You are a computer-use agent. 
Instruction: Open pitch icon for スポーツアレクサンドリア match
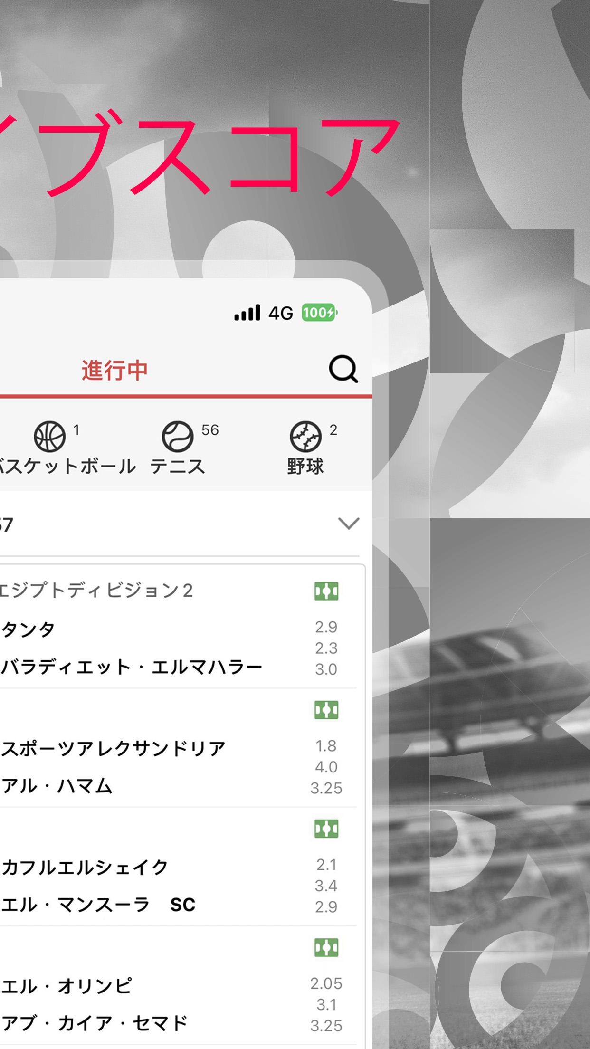click(326, 710)
